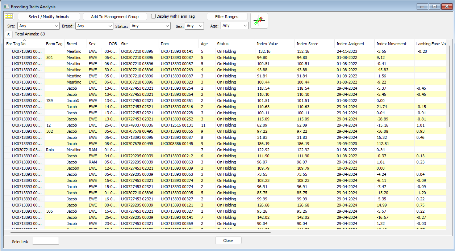Click the Close button at bottom
This screenshot has height=251, width=455.
[228, 241]
